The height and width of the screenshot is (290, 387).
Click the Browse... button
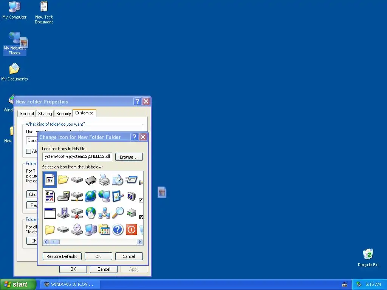(x=129, y=157)
